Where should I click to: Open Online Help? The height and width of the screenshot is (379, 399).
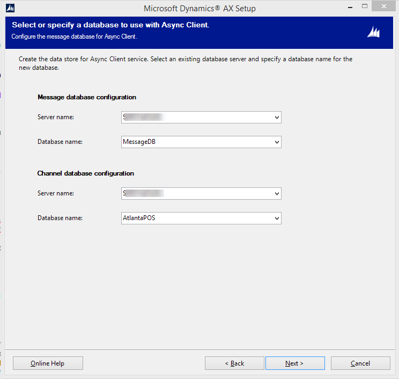[x=48, y=363]
